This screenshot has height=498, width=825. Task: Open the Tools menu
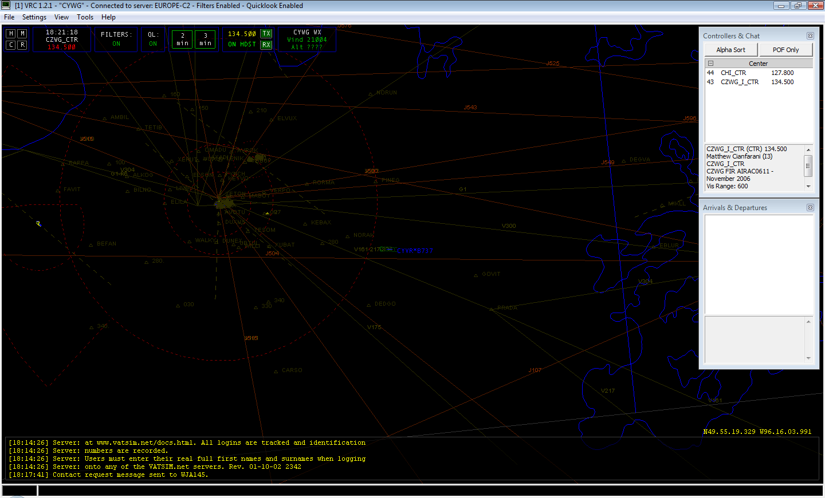click(85, 17)
